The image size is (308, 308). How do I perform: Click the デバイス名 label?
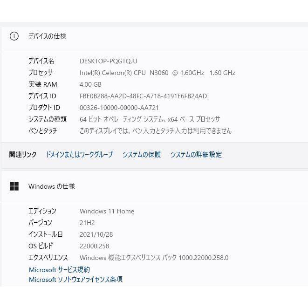41,61
